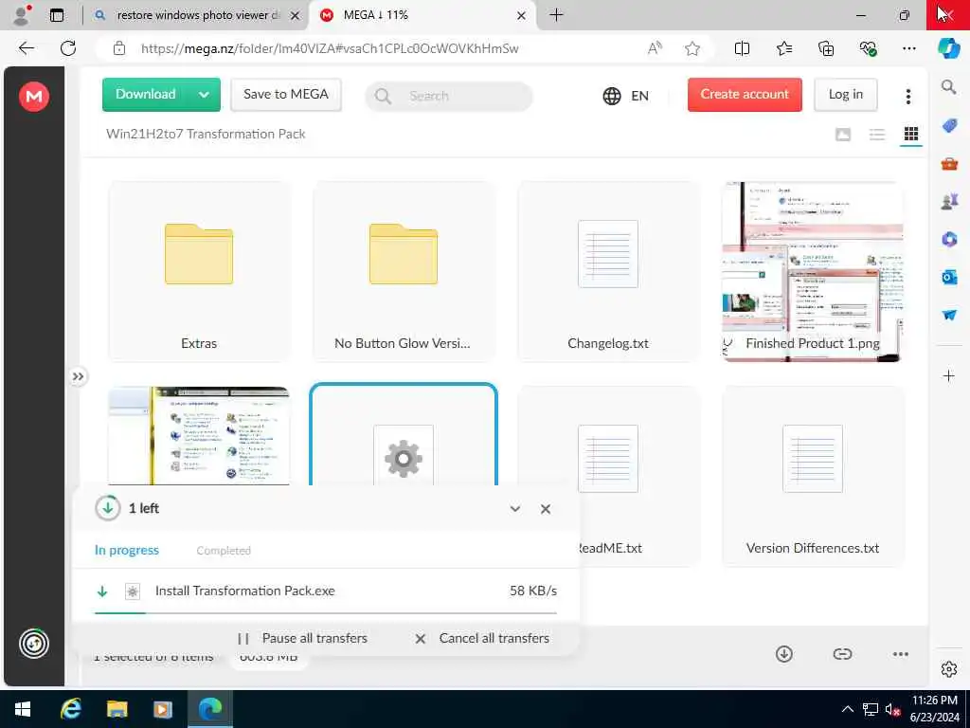Click the bottom bar download icon

tap(783, 654)
